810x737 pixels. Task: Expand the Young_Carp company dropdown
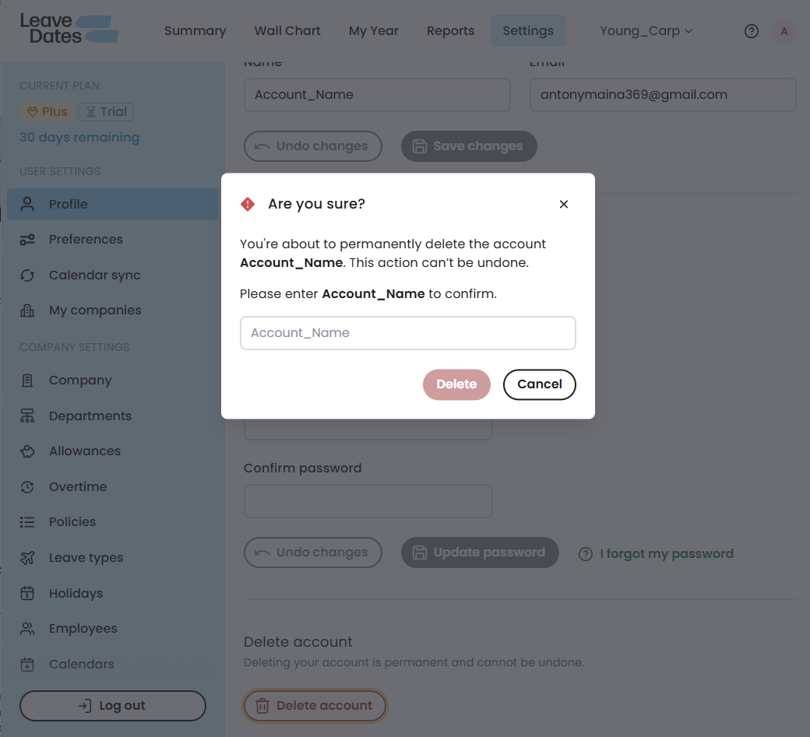pyautogui.click(x=646, y=31)
